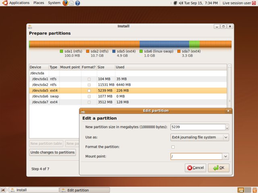Select the /dev/sda5 ext4 row
This screenshot has width=258, height=193.
128,90
